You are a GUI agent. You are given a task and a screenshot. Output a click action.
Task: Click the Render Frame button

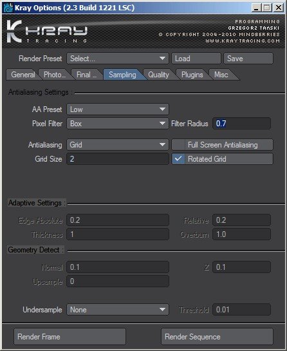[x=69, y=337]
